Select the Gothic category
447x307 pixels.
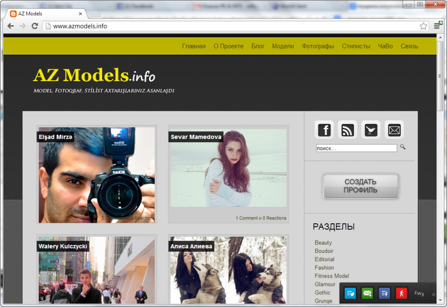pos(323,293)
